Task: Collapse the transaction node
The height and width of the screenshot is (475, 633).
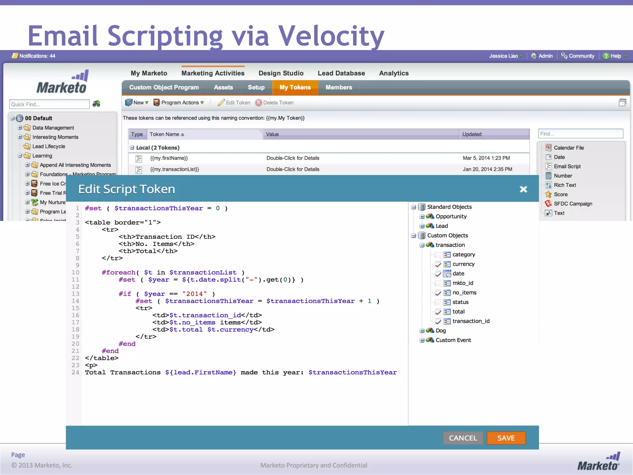Action: pos(422,245)
